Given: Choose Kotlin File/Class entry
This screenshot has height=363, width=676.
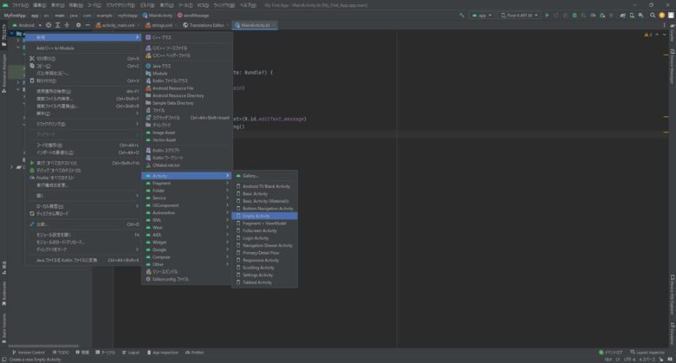Looking at the screenshot, I should pos(186,81).
